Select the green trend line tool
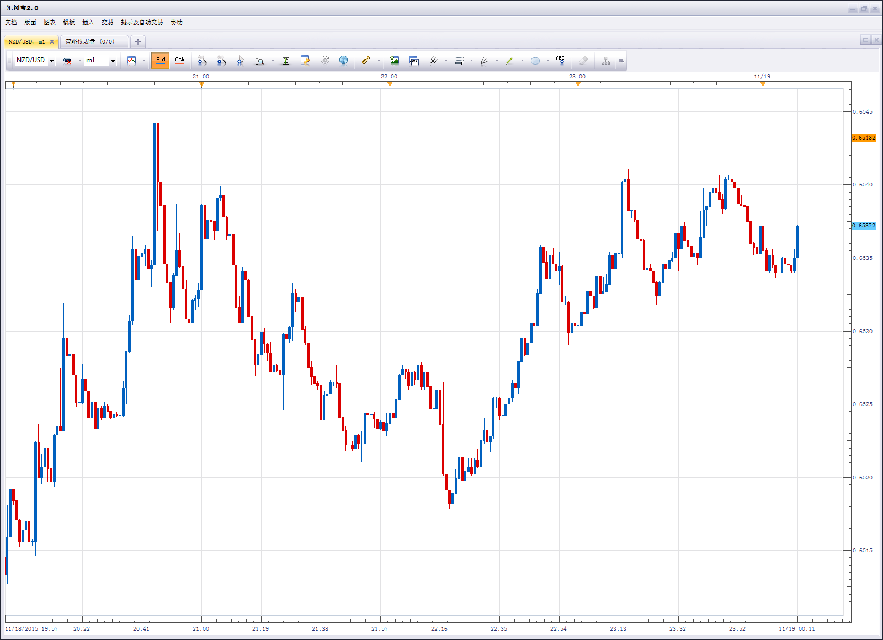The height and width of the screenshot is (640, 883). [509, 61]
